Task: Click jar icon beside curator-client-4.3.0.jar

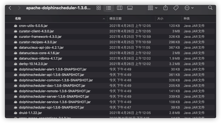Action: click(16, 31)
